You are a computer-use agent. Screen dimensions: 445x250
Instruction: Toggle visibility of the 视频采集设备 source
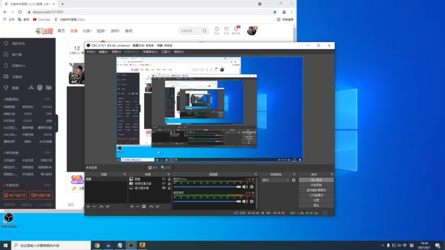[164, 184]
